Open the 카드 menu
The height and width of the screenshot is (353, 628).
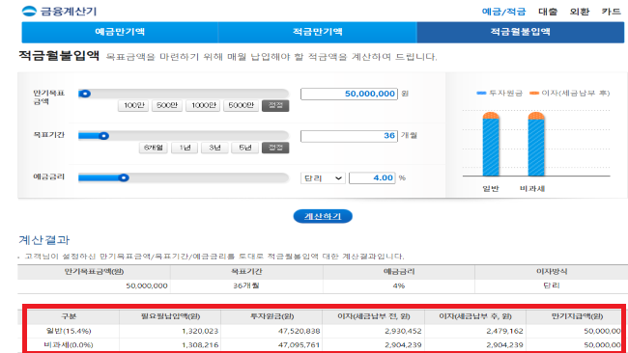click(x=611, y=12)
